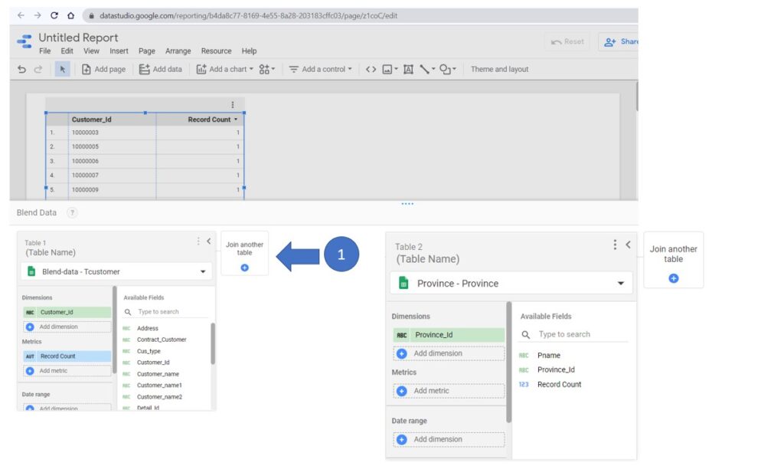Screen dimensions: 784x476
Task: Click Add dimension under Table 1 Dimensions
Action: click(x=67, y=327)
